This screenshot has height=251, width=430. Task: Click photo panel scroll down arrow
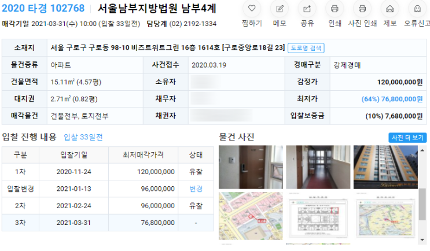[x=422, y=240]
